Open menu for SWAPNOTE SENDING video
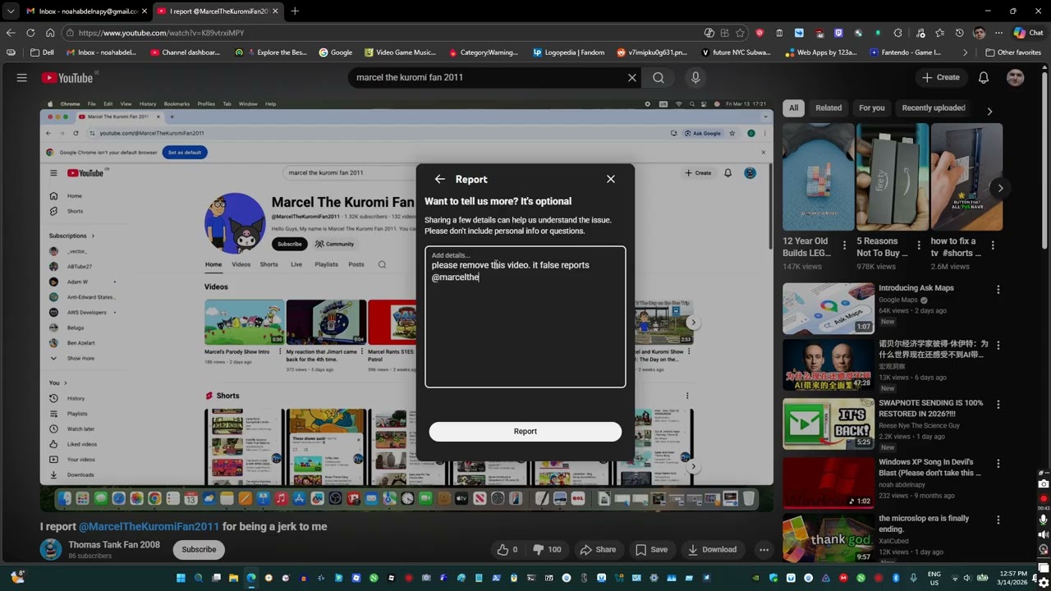 [x=998, y=405]
